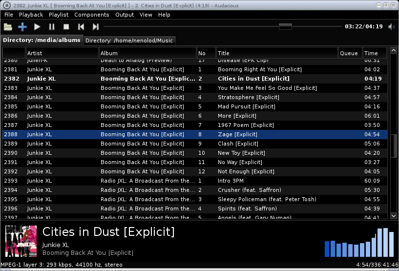
Task: Select the playing row Cities in Dust
Action: (195, 79)
